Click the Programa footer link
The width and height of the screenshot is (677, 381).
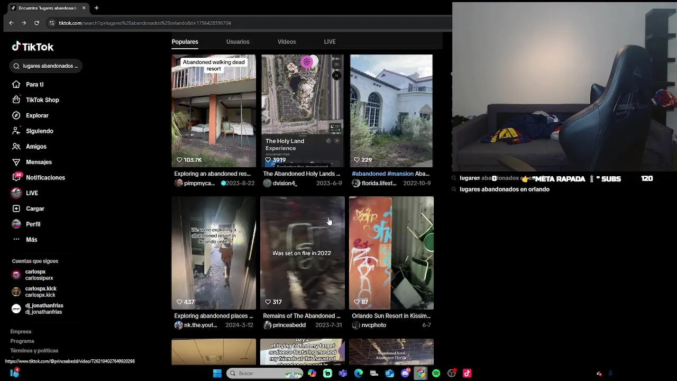tap(22, 341)
